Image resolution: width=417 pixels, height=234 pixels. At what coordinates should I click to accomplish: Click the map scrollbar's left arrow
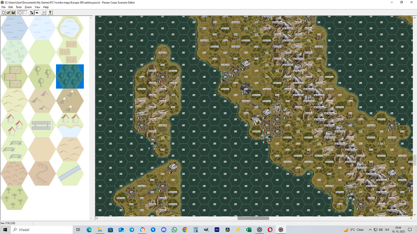tap(97, 218)
